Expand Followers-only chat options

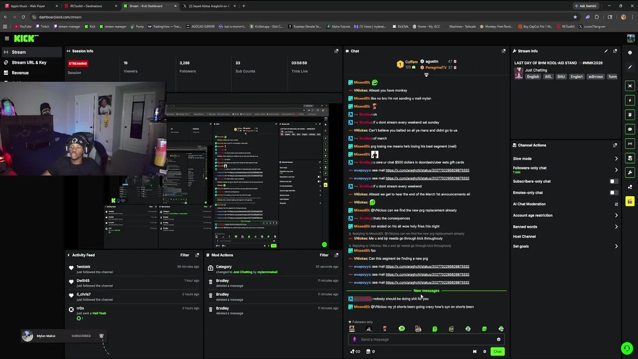pos(616,170)
